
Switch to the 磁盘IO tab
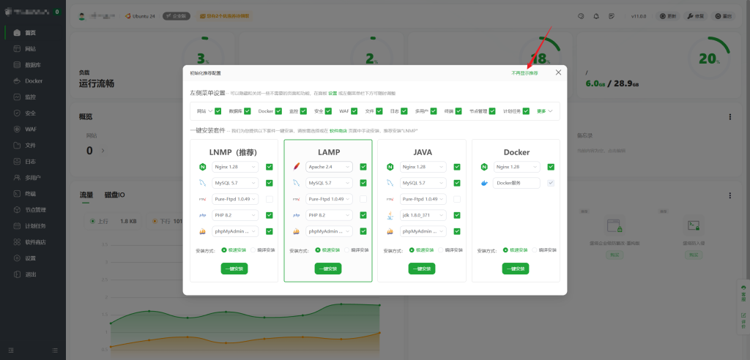pos(116,195)
